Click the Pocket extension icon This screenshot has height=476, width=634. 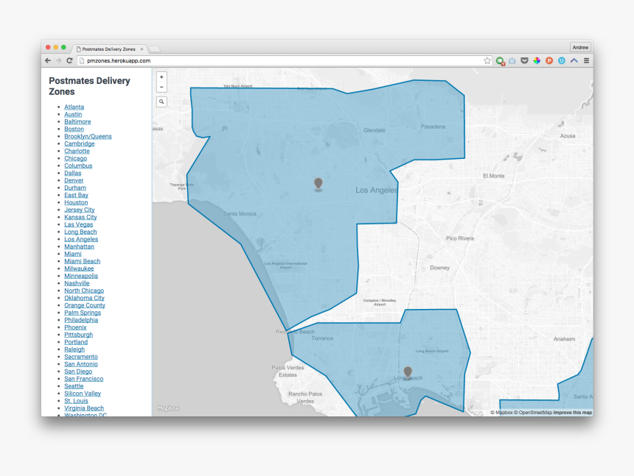(x=524, y=60)
